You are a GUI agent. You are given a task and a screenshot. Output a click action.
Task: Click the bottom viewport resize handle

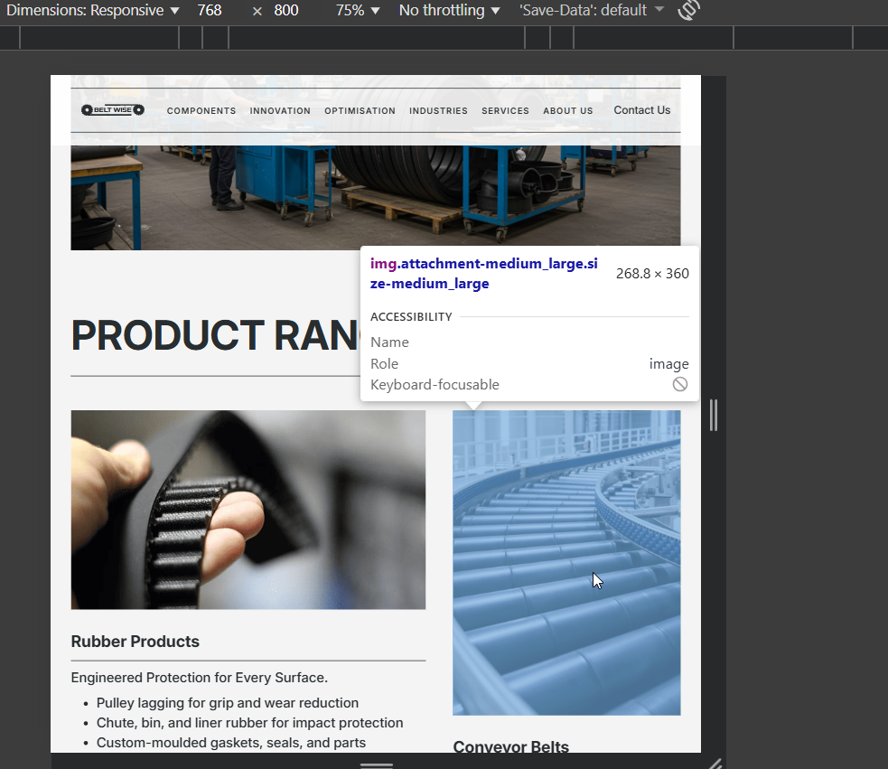(376, 764)
